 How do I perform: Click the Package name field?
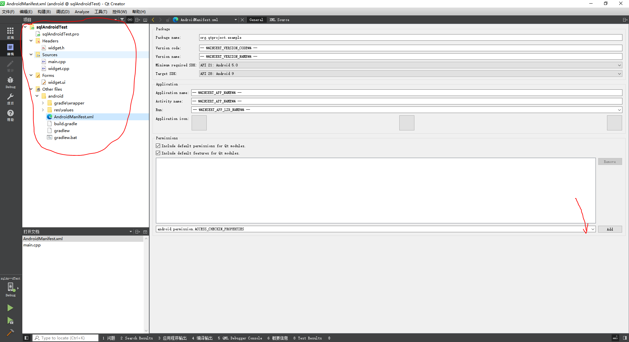click(410, 37)
